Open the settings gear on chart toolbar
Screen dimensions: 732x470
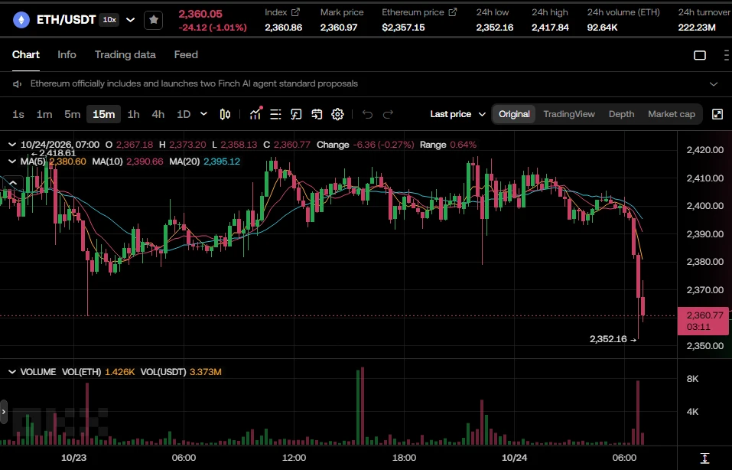click(x=337, y=114)
